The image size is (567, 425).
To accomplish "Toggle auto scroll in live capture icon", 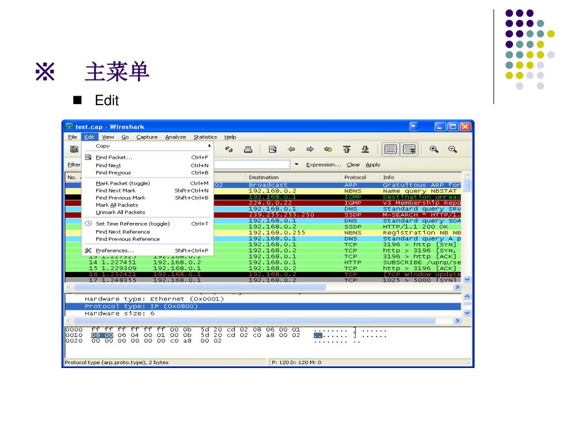I will tap(409, 149).
